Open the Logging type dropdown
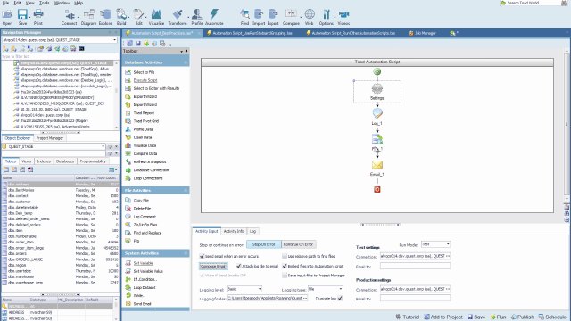 (x=341, y=289)
